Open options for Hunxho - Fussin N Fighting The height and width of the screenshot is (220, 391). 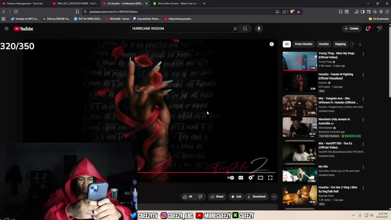[x=363, y=75]
